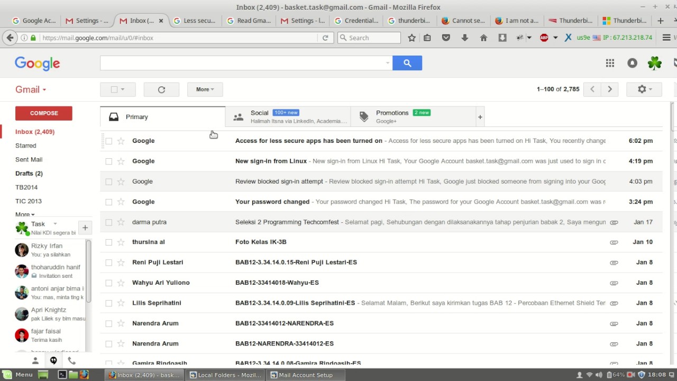The height and width of the screenshot is (381, 677).
Task: Click the Firefox back arrow button
Action: [10, 38]
